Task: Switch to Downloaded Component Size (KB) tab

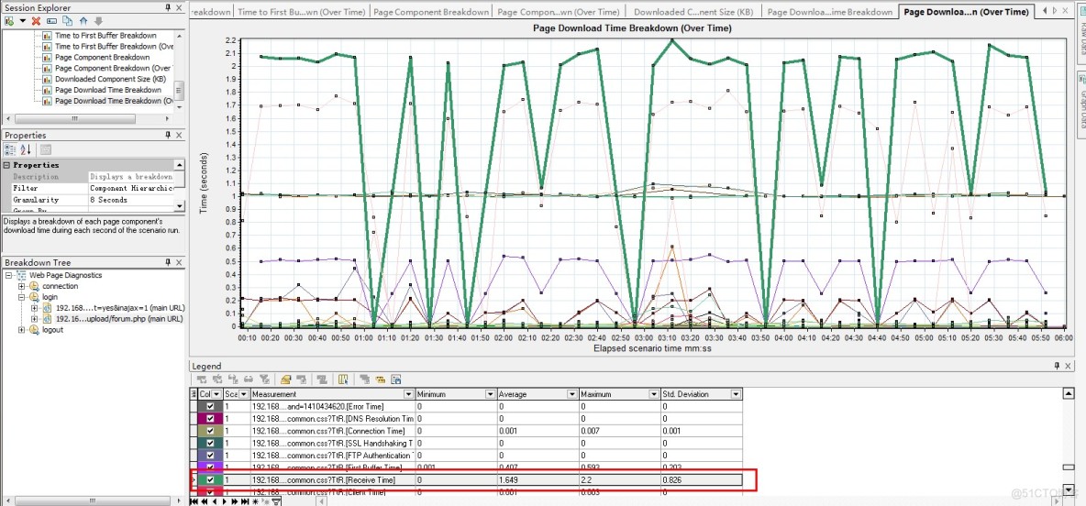Action: tap(695, 12)
